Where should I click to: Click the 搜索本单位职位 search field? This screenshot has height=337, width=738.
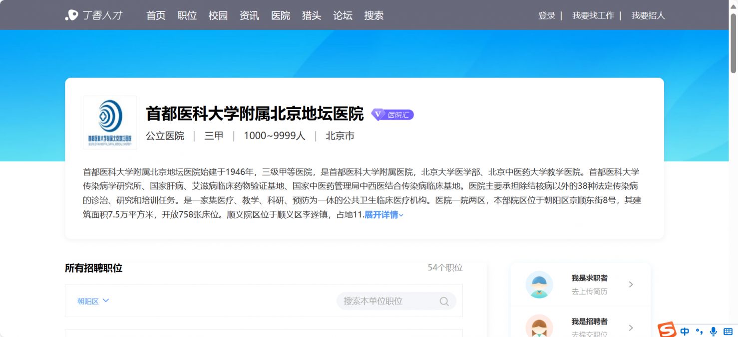(396, 301)
